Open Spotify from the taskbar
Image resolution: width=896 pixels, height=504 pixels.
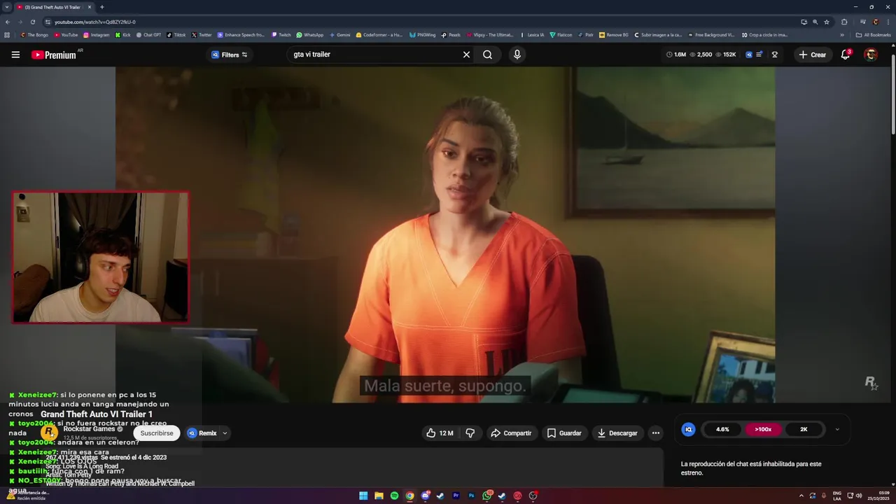(394, 496)
